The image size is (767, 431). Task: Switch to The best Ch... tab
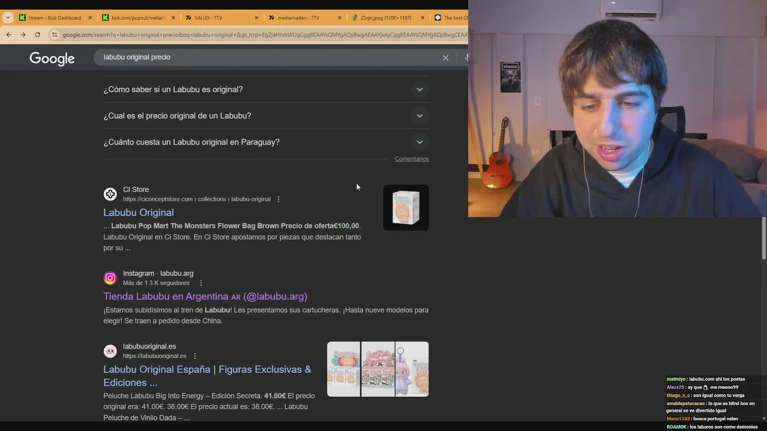[450, 18]
